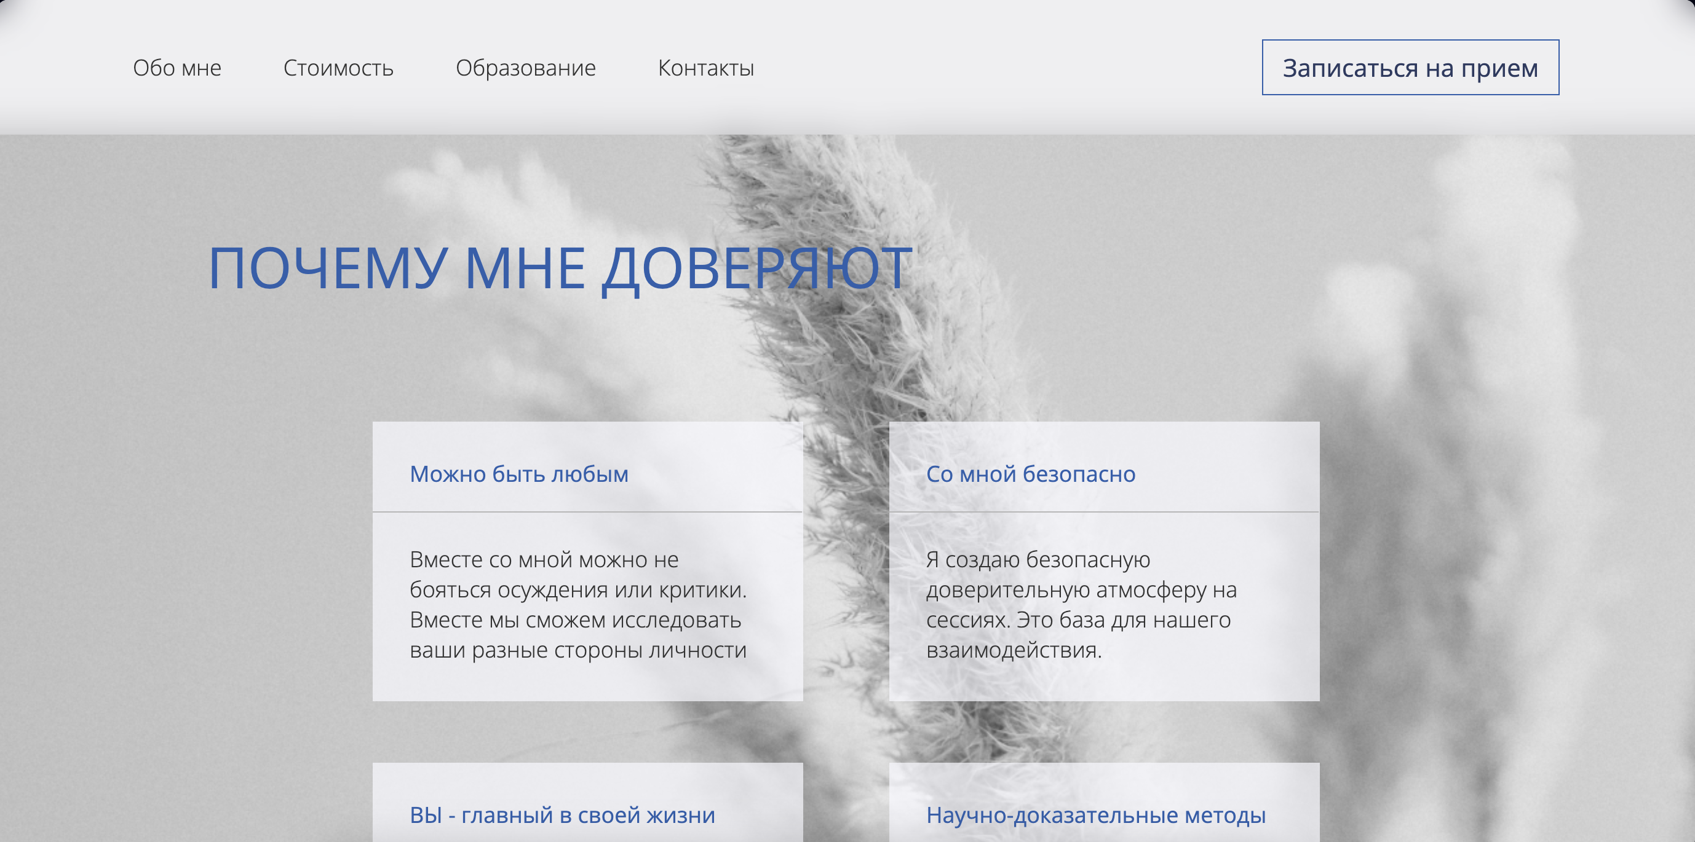Open the Контакты menu item
Screen dimensions: 1695x842
705,68
